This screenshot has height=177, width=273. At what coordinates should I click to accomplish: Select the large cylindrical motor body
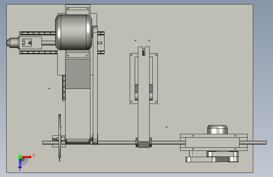[73, 32]
